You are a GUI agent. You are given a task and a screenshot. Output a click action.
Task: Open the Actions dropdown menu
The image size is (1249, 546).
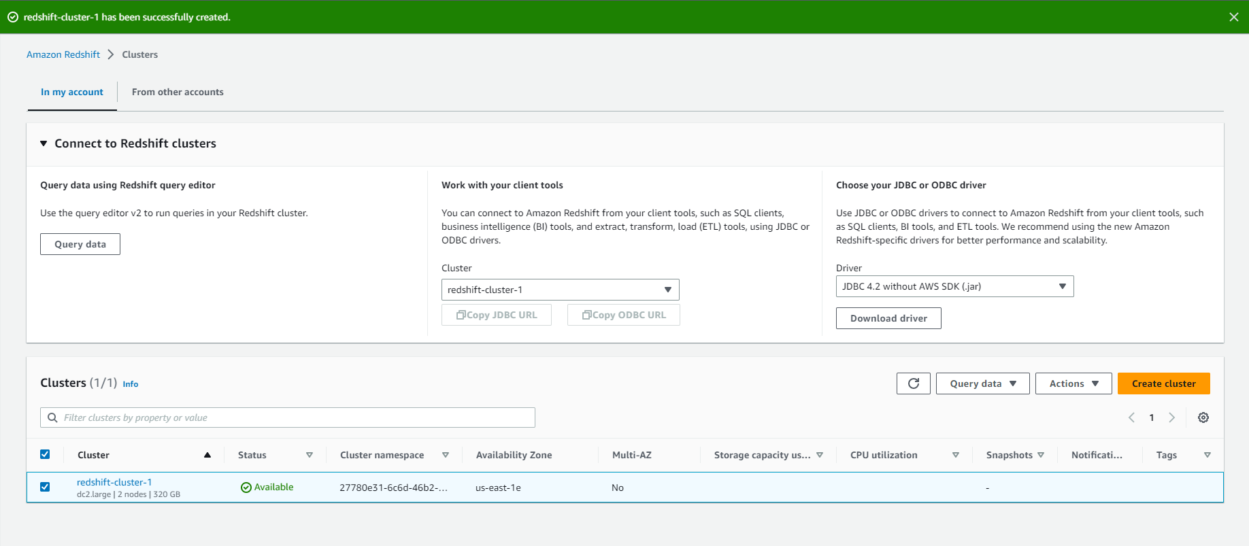click(1073, 383)
